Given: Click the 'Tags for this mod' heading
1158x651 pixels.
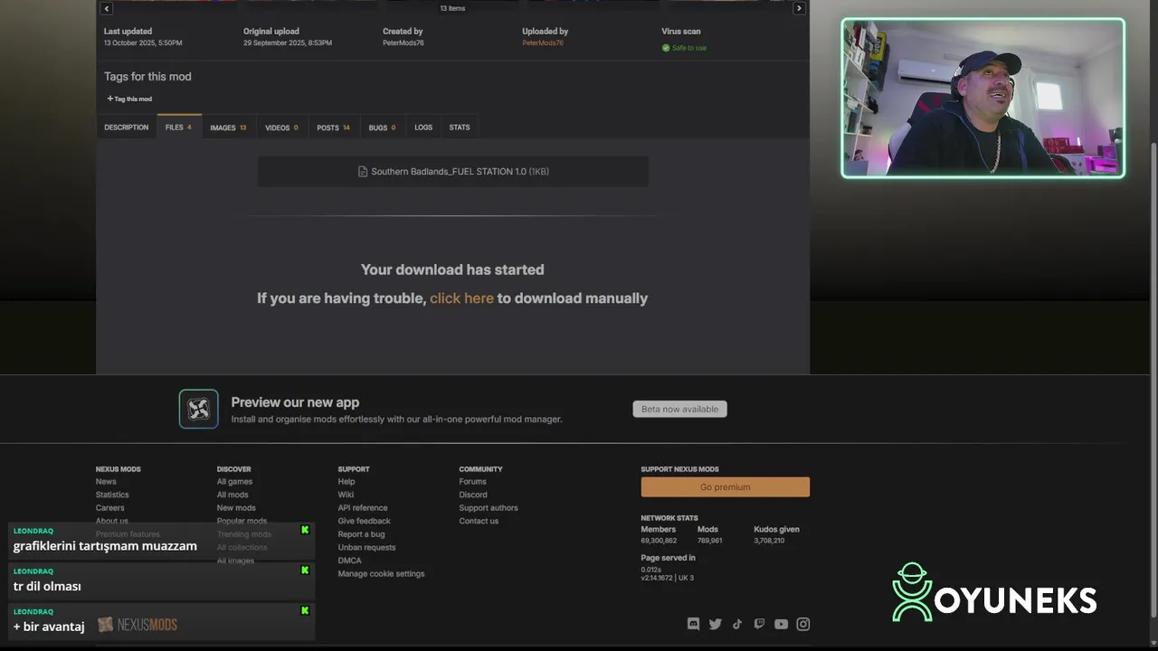Looking at the screenshot, I should [x=147, y=77].
